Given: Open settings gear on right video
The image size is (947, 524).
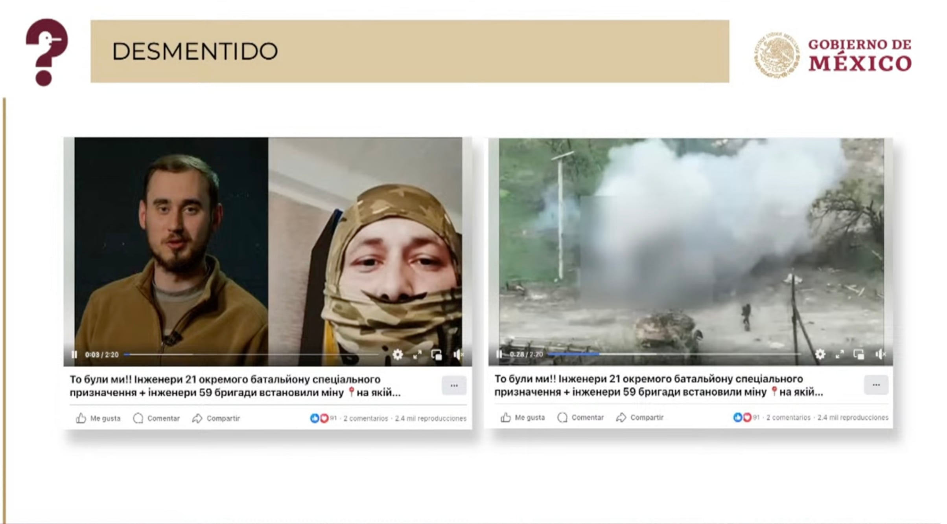Looking at the screenshot, I should (x=820, y=354).
